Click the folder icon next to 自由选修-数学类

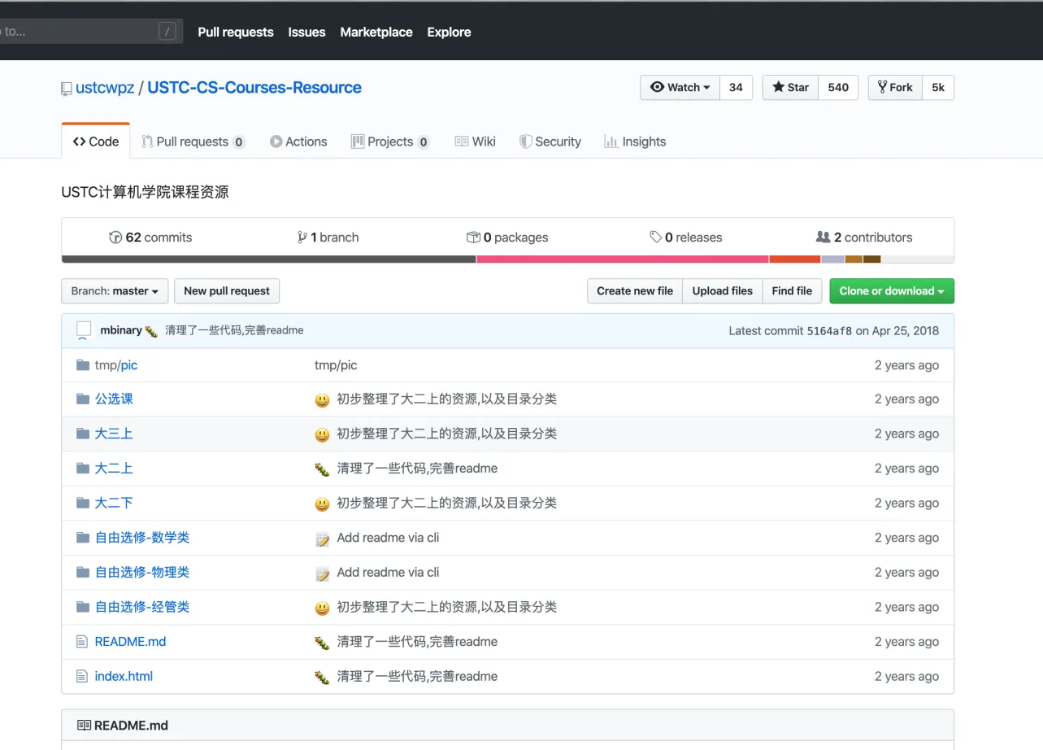[82, 538]
